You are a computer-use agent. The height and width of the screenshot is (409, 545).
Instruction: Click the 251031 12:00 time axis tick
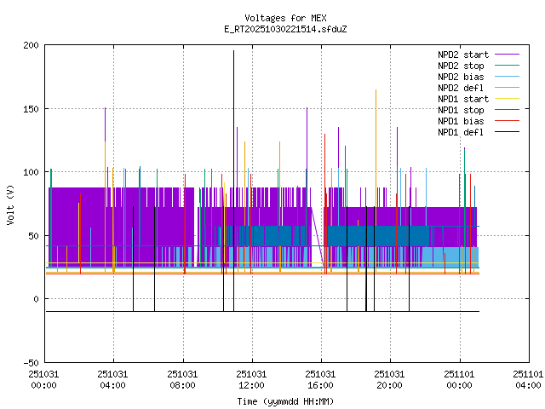(x=251, y=378)
